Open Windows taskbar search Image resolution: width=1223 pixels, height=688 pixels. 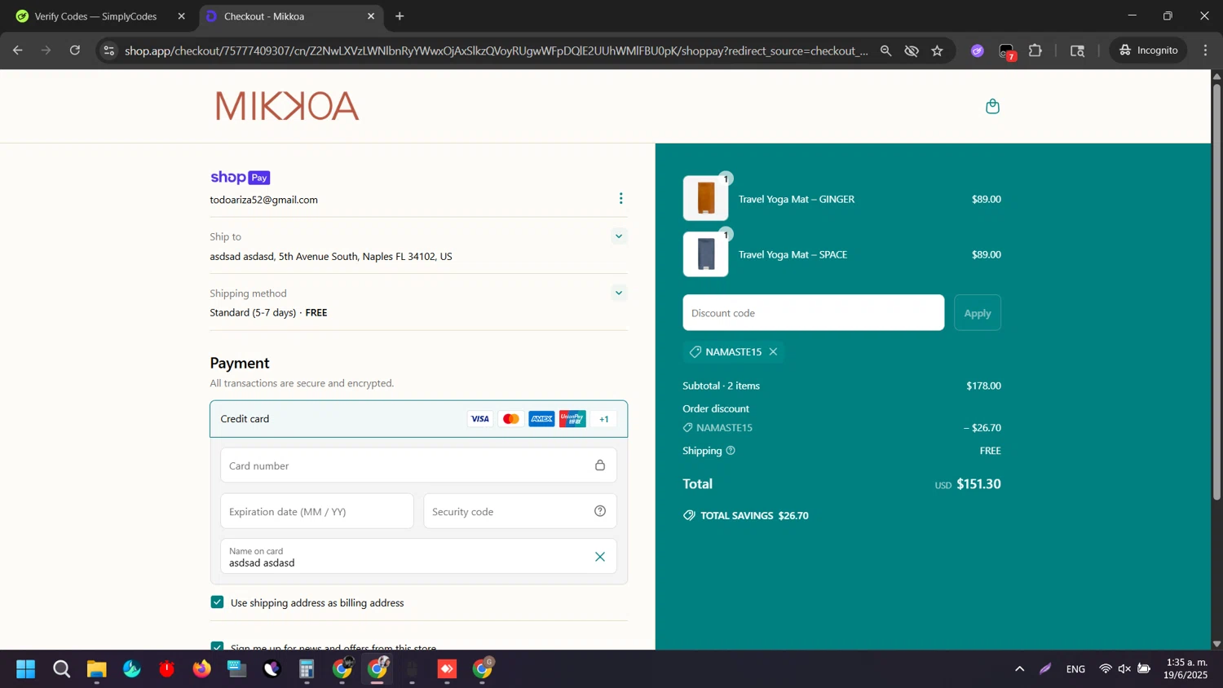tap(61, 669)
